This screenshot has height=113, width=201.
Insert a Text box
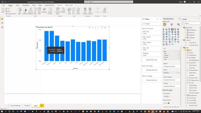(x=73, y=11)
